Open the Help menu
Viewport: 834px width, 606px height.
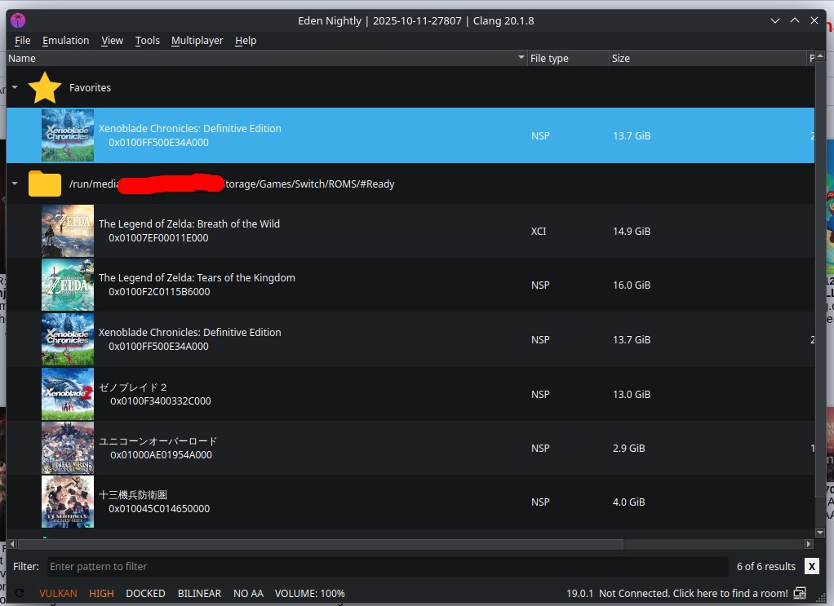coord(246,41)
